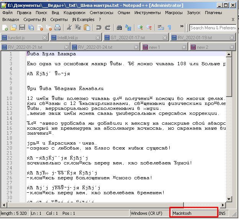Close the RV_2022-01-21.txt tab
The height and width of the screenshot is (219, 239).
pos(66,47)
